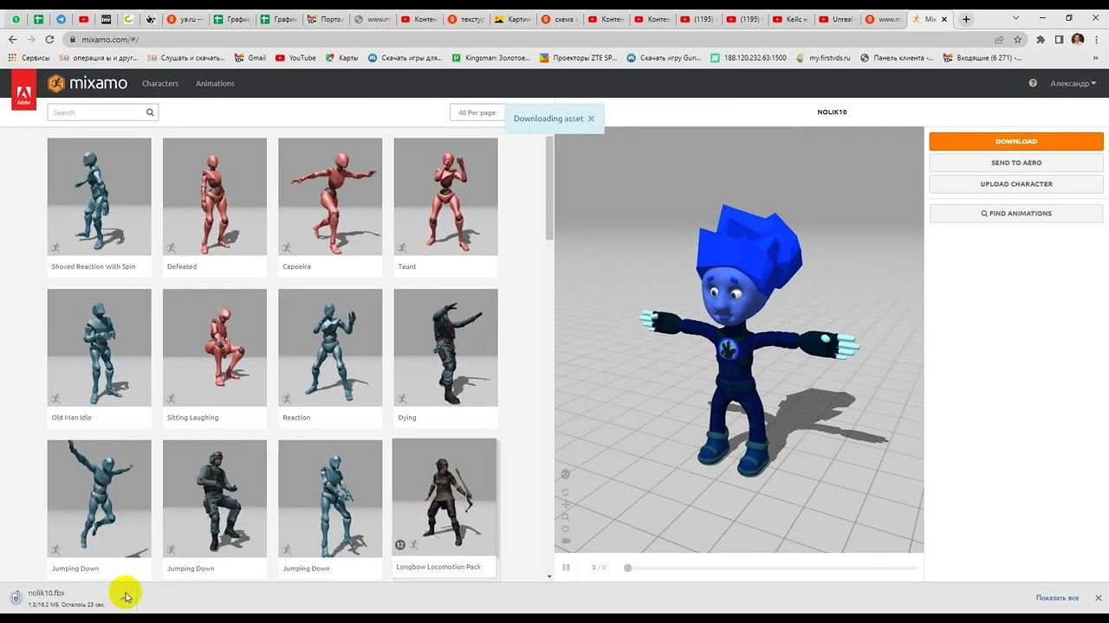Open the browser profile avatar
Image resolution: width=1109 pixels, height=623 pixels.
point(1078,39)
